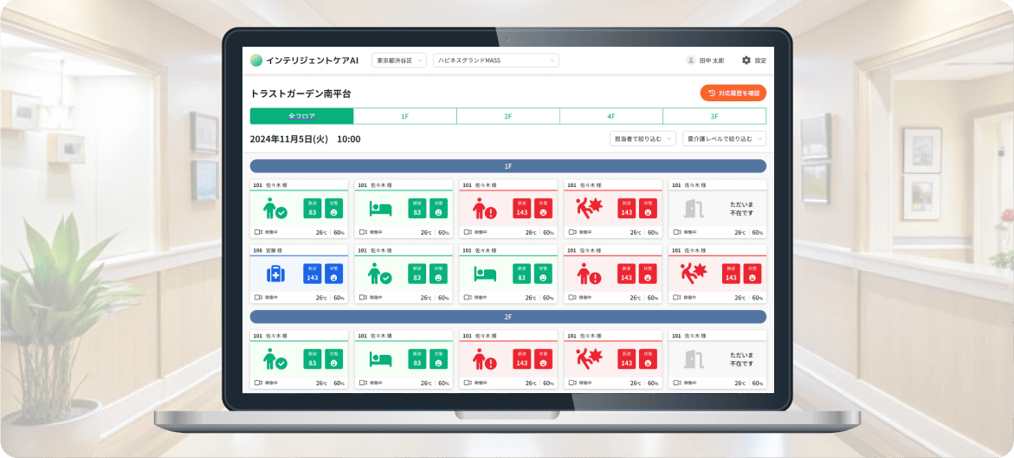
Task: Switch to the 4F floor tab
Action: coord(610,116)
